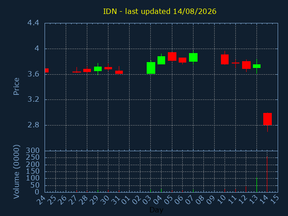Click the 2.8 price axis tick label
The height and width of the screenshot is (216, 288).
(33, 125)
